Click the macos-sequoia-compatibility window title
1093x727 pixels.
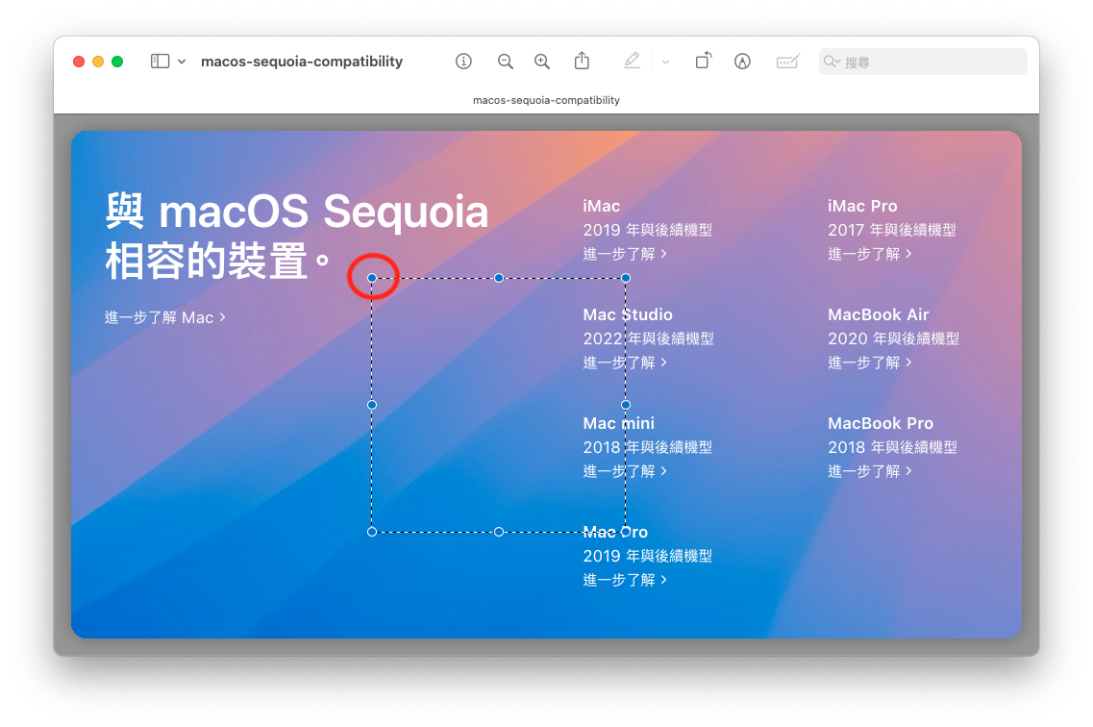point(302,62)
